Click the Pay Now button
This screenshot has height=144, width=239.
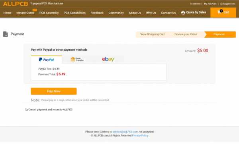[54, 91]
